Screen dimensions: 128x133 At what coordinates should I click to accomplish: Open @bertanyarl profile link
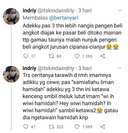(64, 18)
